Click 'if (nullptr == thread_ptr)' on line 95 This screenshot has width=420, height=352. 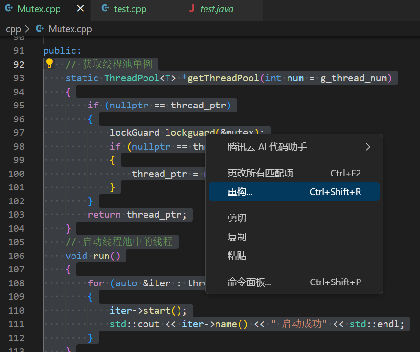pyautogui.click(x=159, y=106)
